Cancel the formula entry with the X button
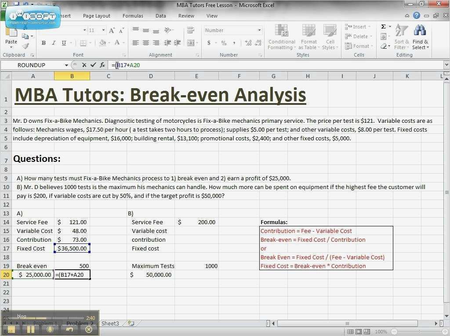The image size is (450, 336). click(x=84, y=65)
